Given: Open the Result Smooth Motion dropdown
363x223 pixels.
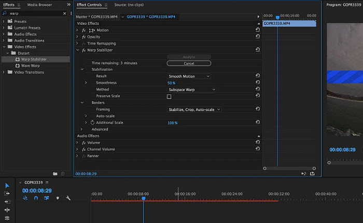Looking at the screenshot, I should point(189,76).
